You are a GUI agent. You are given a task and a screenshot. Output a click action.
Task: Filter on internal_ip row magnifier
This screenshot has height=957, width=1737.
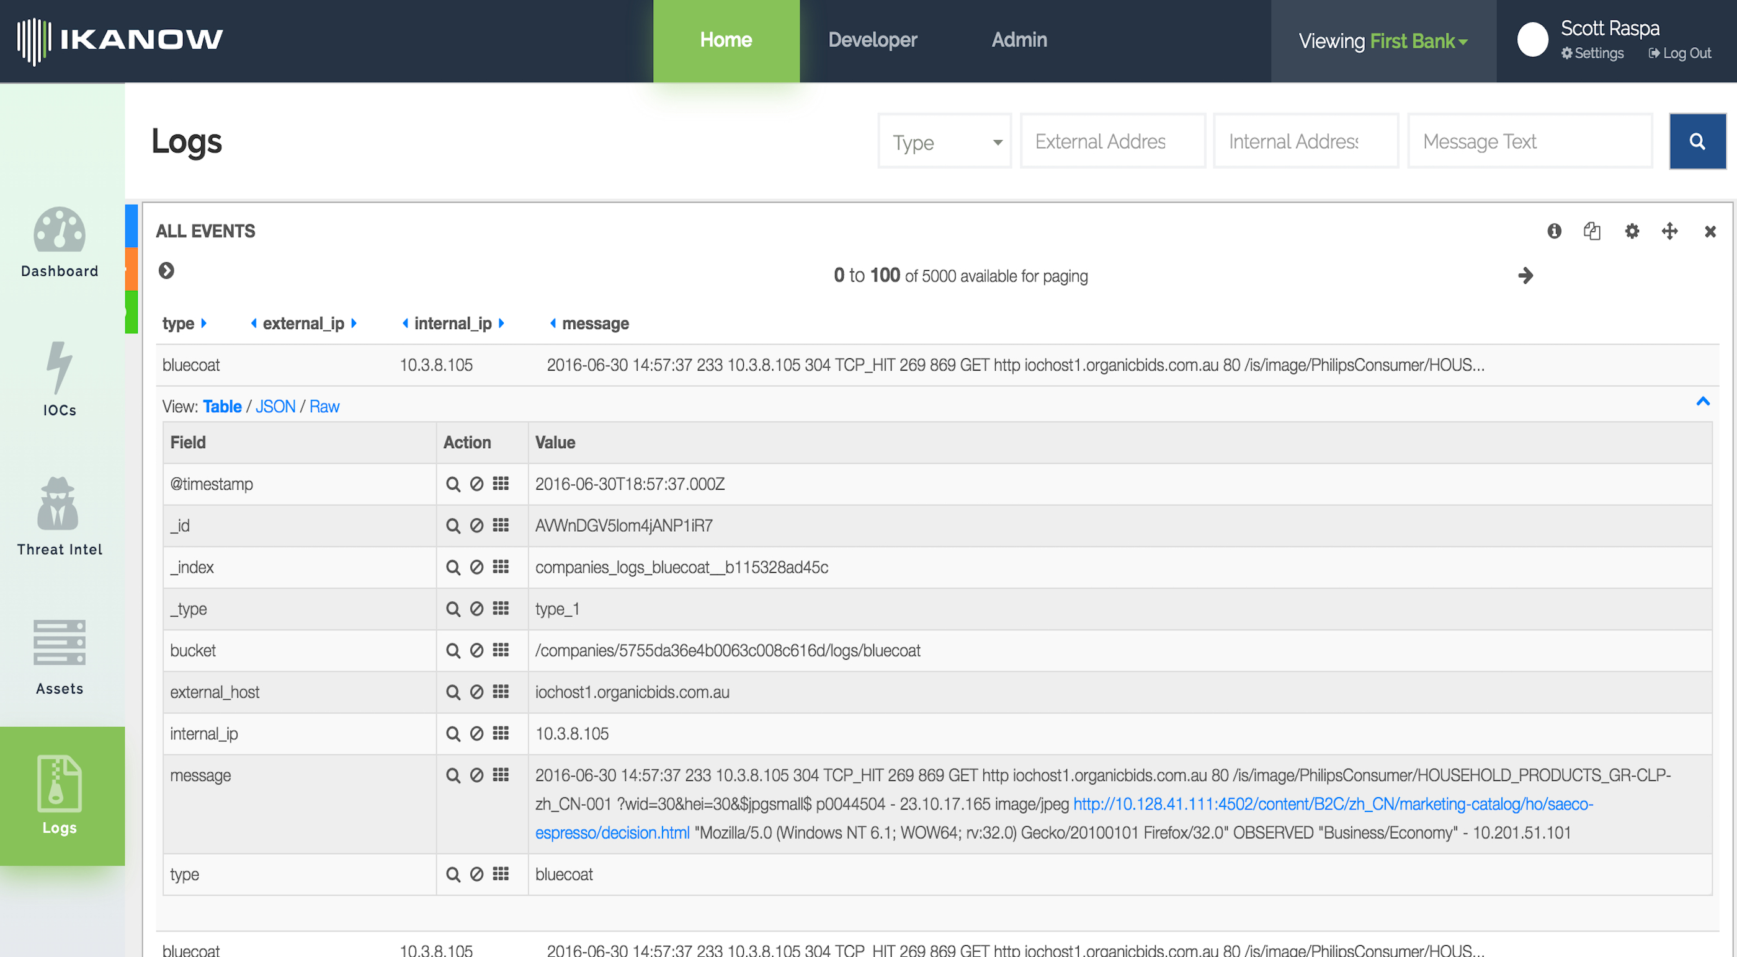[x=453, y=734]
